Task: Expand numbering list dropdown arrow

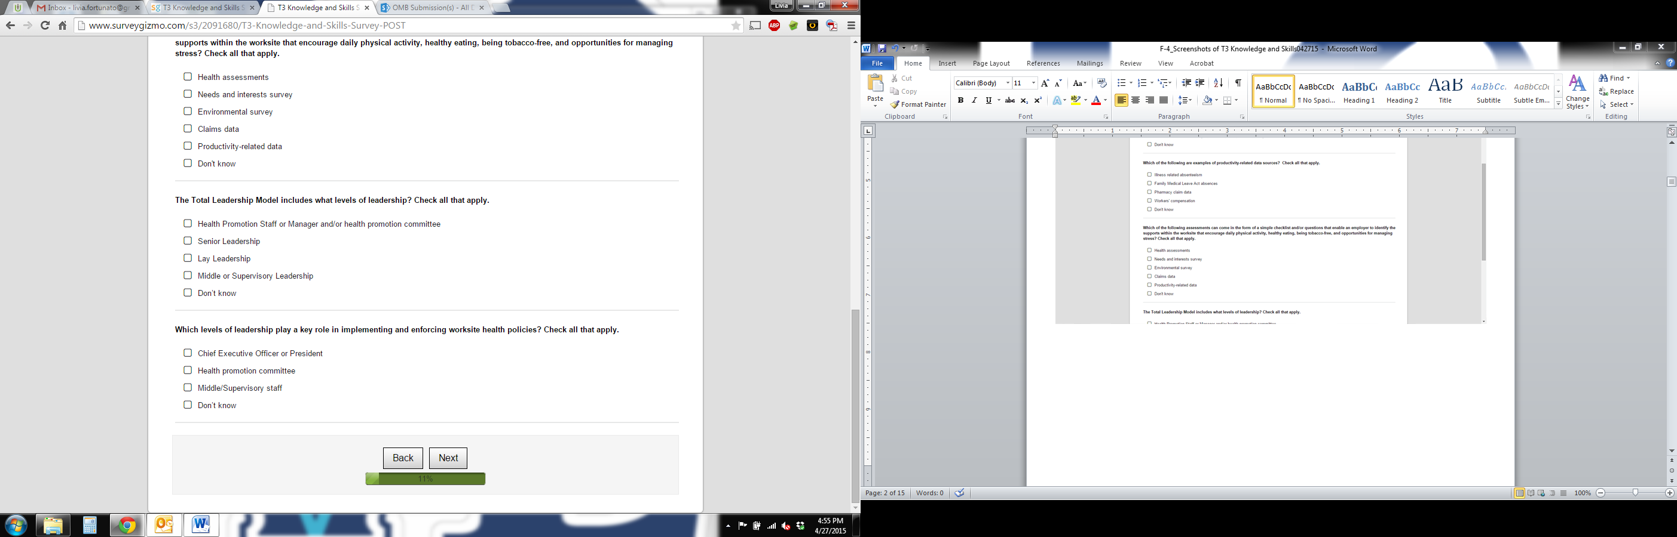Action: 1152,83
